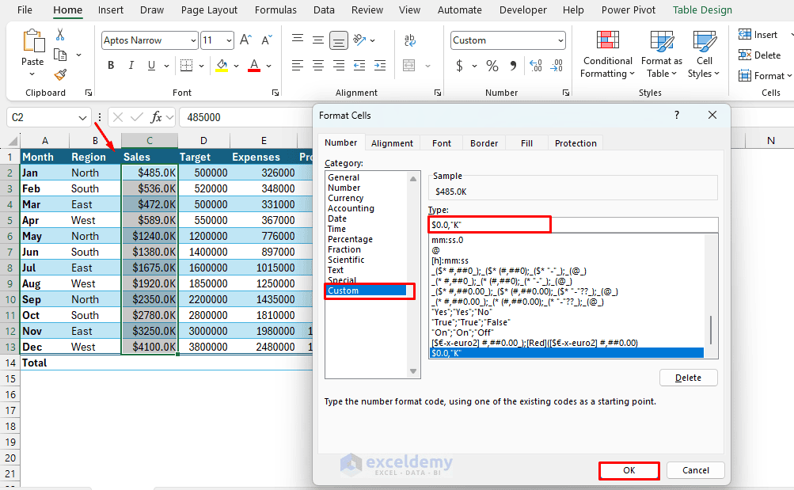The height and width of the screenshot is (490, 794).
Task: Click the Accounting dollar format icon
Action: click(x=459, y=66)
